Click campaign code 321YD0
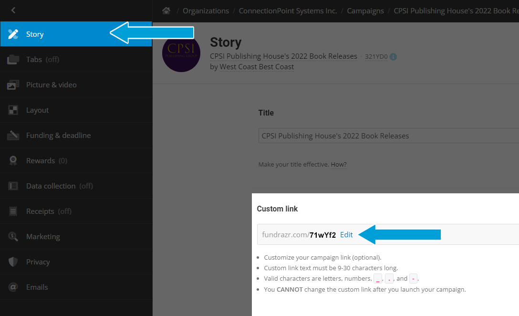The image size is (519, 316). pyautogui.click(x=376, y=57)
